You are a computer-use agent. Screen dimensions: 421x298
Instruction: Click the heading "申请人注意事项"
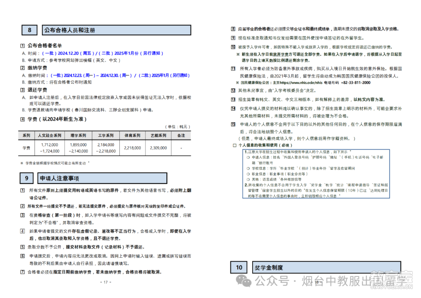(102, 178)
